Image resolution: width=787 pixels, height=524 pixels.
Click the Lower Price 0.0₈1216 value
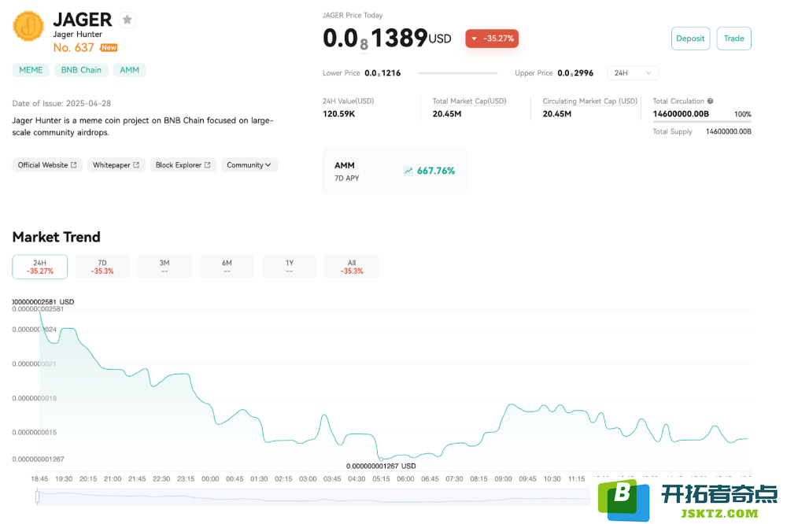[382, 72]
